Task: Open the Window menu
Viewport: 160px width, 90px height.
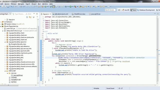Action: point(45,4)
